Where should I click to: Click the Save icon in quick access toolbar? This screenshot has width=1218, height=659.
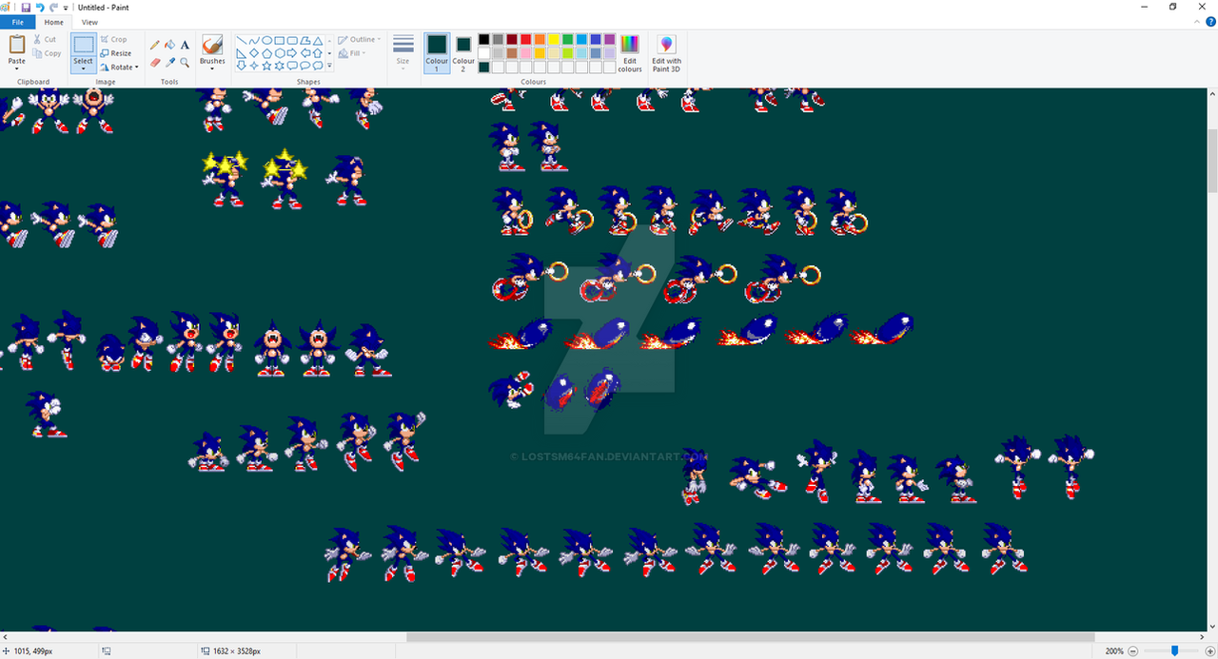coord(26,7)
